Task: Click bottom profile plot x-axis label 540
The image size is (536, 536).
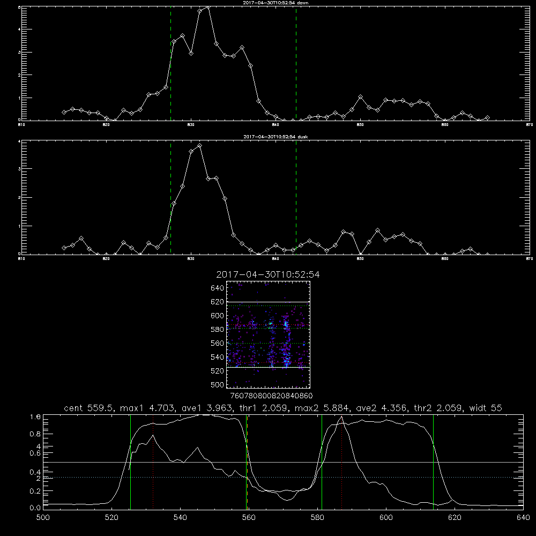Action: pos(180,518)
